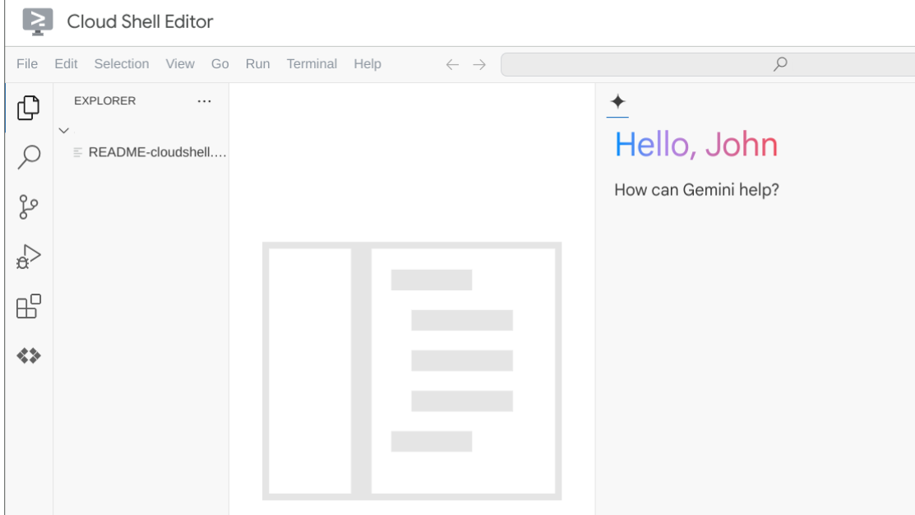The width and height of the screenshot is (915, 515).
Task: Open the Cloud Code panel icon
Action: coord(27,356)
